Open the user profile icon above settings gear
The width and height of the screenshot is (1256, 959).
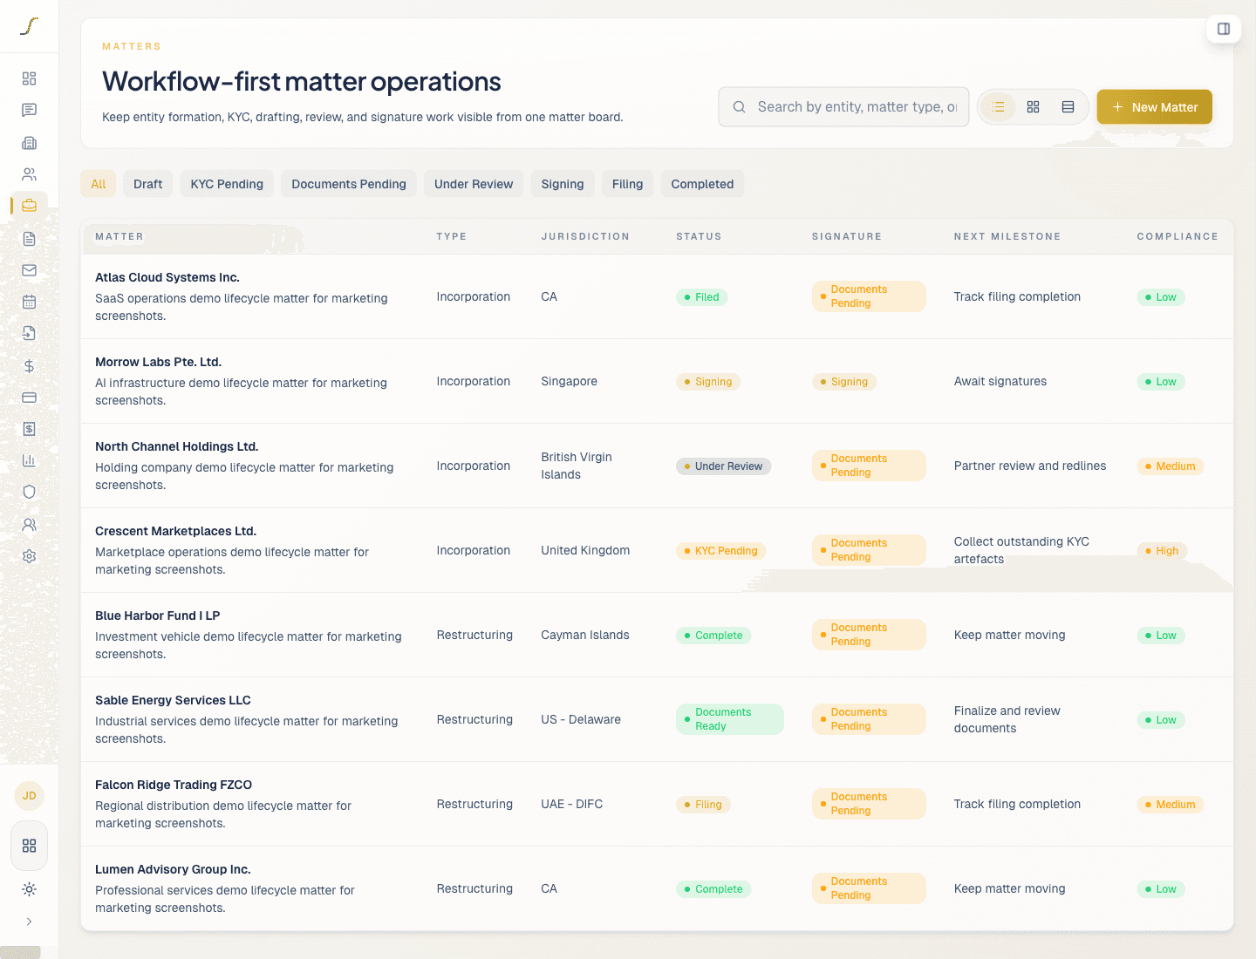click(29, 525)
